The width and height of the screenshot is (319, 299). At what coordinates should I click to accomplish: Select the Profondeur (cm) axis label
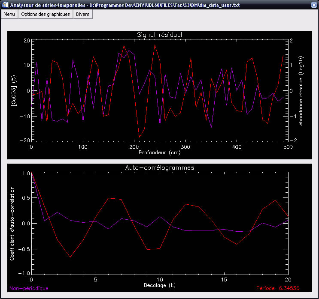[159, 152]
